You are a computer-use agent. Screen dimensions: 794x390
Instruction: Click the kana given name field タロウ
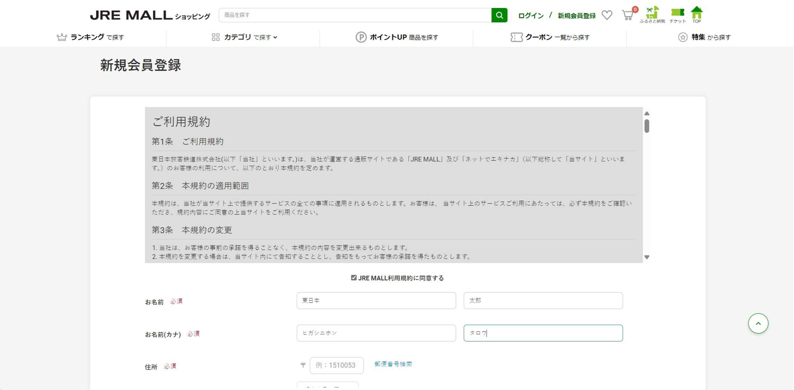click(x=543, y=333)
